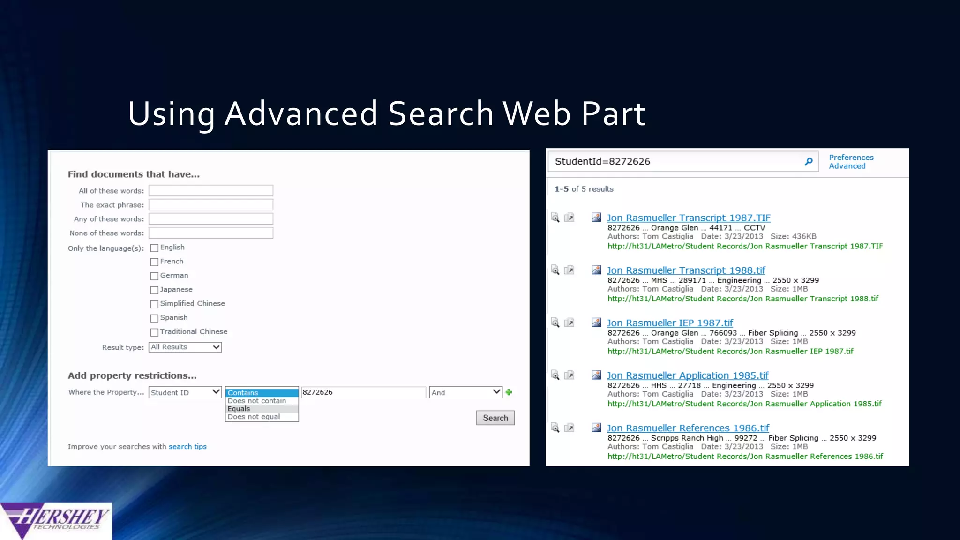Image resolution: width=960 pixels, height=540 pixels.
Task: Open preview icon for Application 1985.tif result
Action: pos(555,375)
